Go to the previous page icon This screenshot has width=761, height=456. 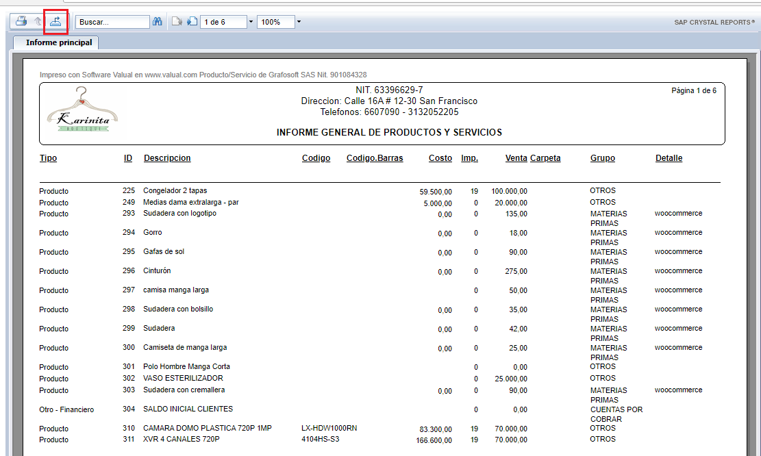(x=176, y=22)
